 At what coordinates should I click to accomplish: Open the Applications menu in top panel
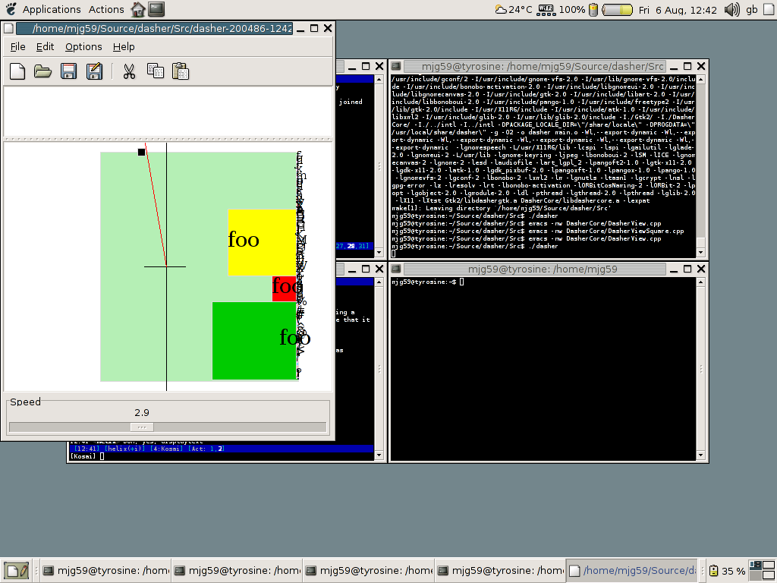point(52,9)
